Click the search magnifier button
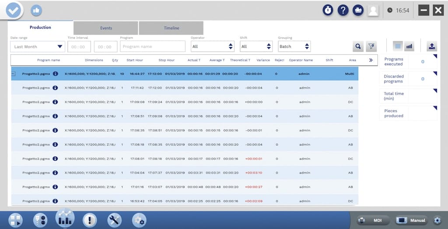This screenshot has width=448, height=229. pyautogui.click(x=358, y=46)
